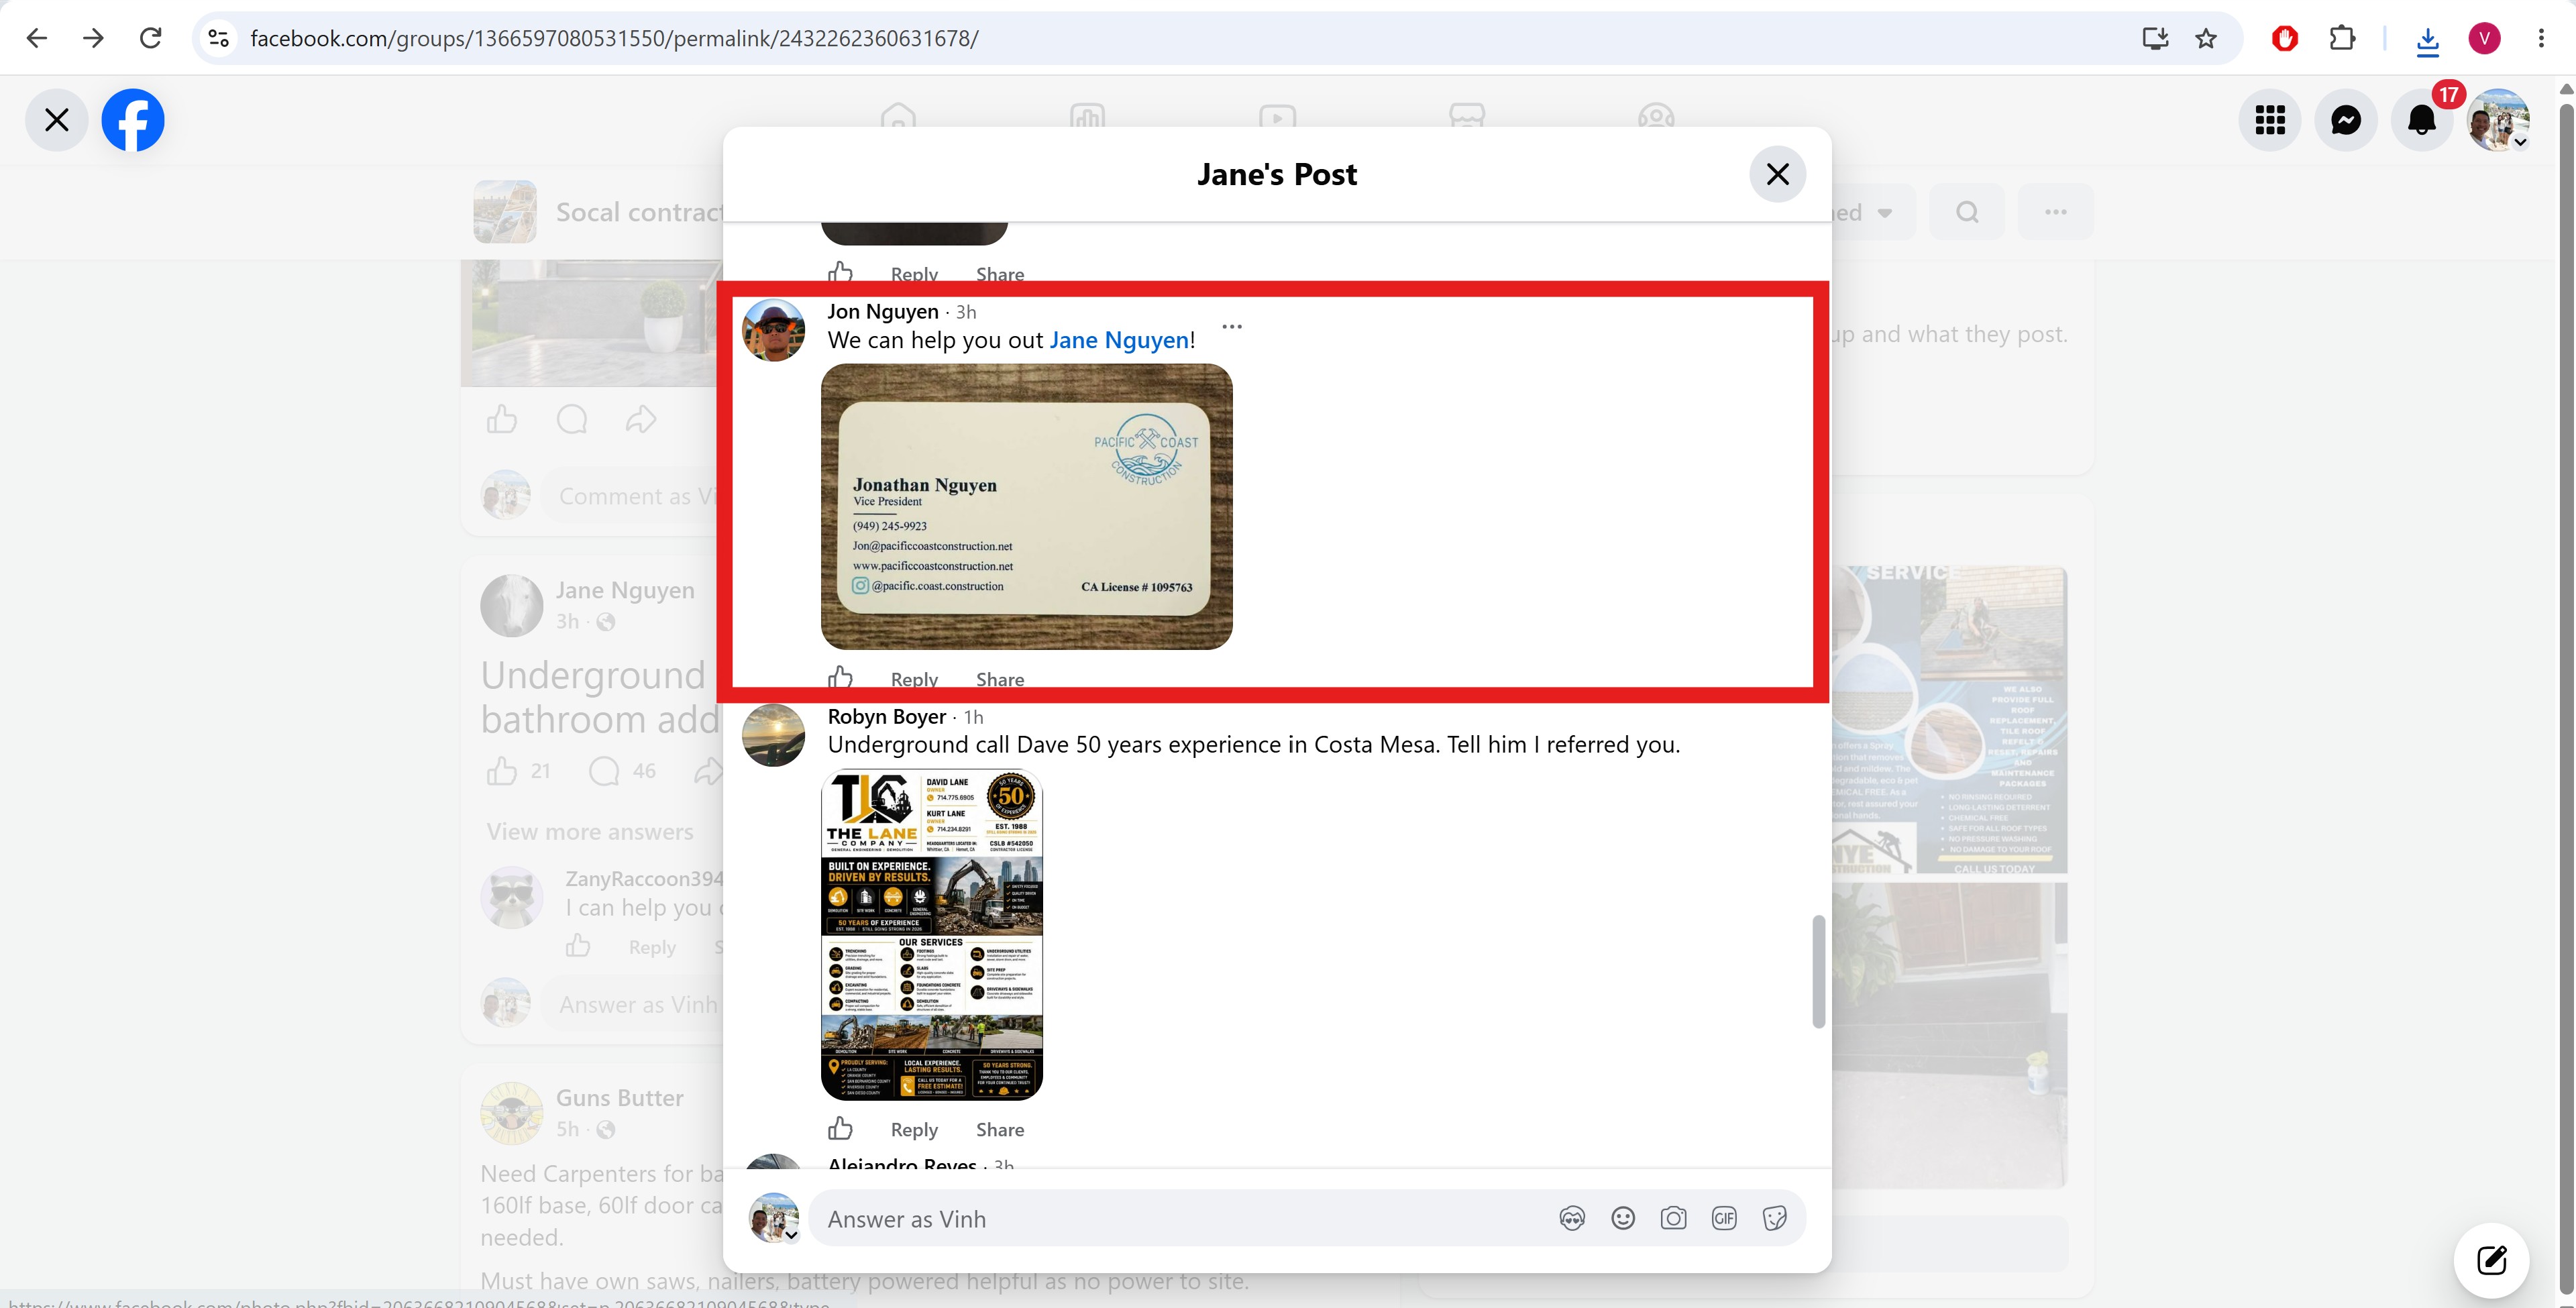Viewport: 2576px width, 1308px height.
Task: Open the Pacific Coast Construction business card image
Action: click(x=1026, y=506)
